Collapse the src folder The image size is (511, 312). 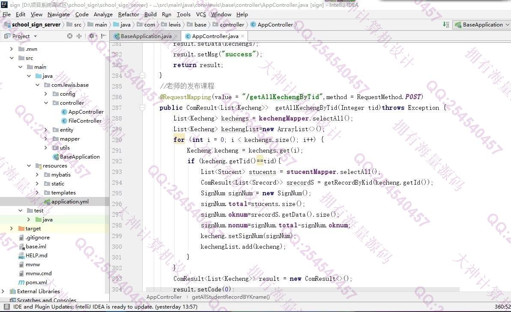tap(12, 58)
